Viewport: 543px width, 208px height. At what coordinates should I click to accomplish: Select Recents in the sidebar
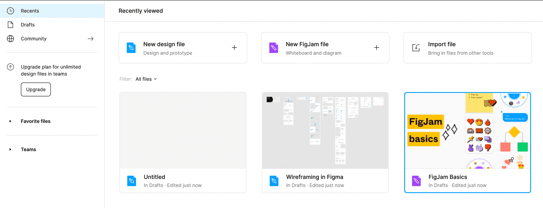[x=52, y=11]
